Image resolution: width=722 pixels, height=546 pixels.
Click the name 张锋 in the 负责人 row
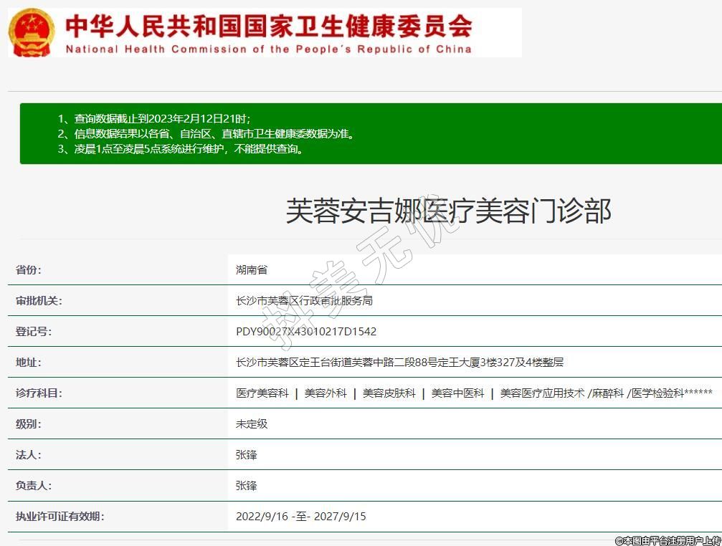pyautogui.click(x=247, y=486)
